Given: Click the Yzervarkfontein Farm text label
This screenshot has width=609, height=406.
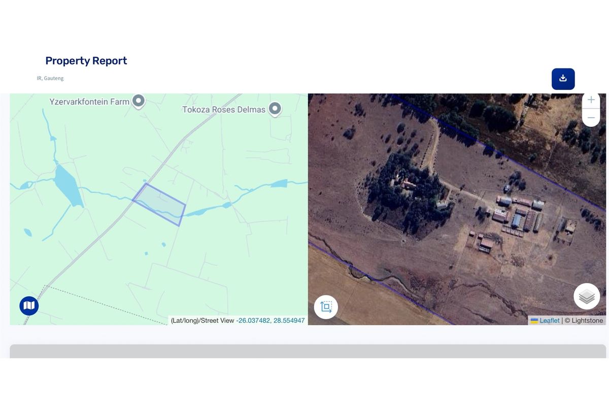Looking at the screenshot, I should 89,102.
